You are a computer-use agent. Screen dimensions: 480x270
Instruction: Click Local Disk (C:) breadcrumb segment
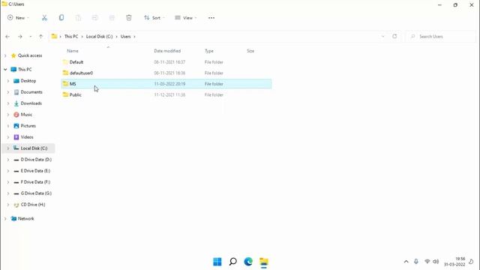click(99, 37)
